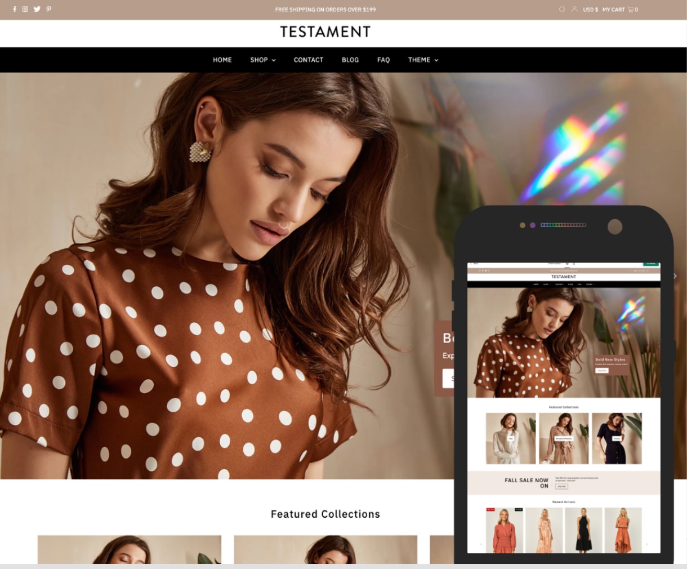This screenshot has width=687, height=569.
Task: Click the 'FREE SHIPPING ON ORDERS OVER $199' banner
Action: [325, 10]
